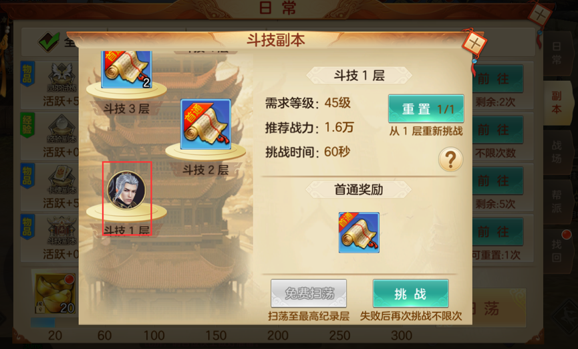Switch to the 战场 side tab

(x=557, y=152)
